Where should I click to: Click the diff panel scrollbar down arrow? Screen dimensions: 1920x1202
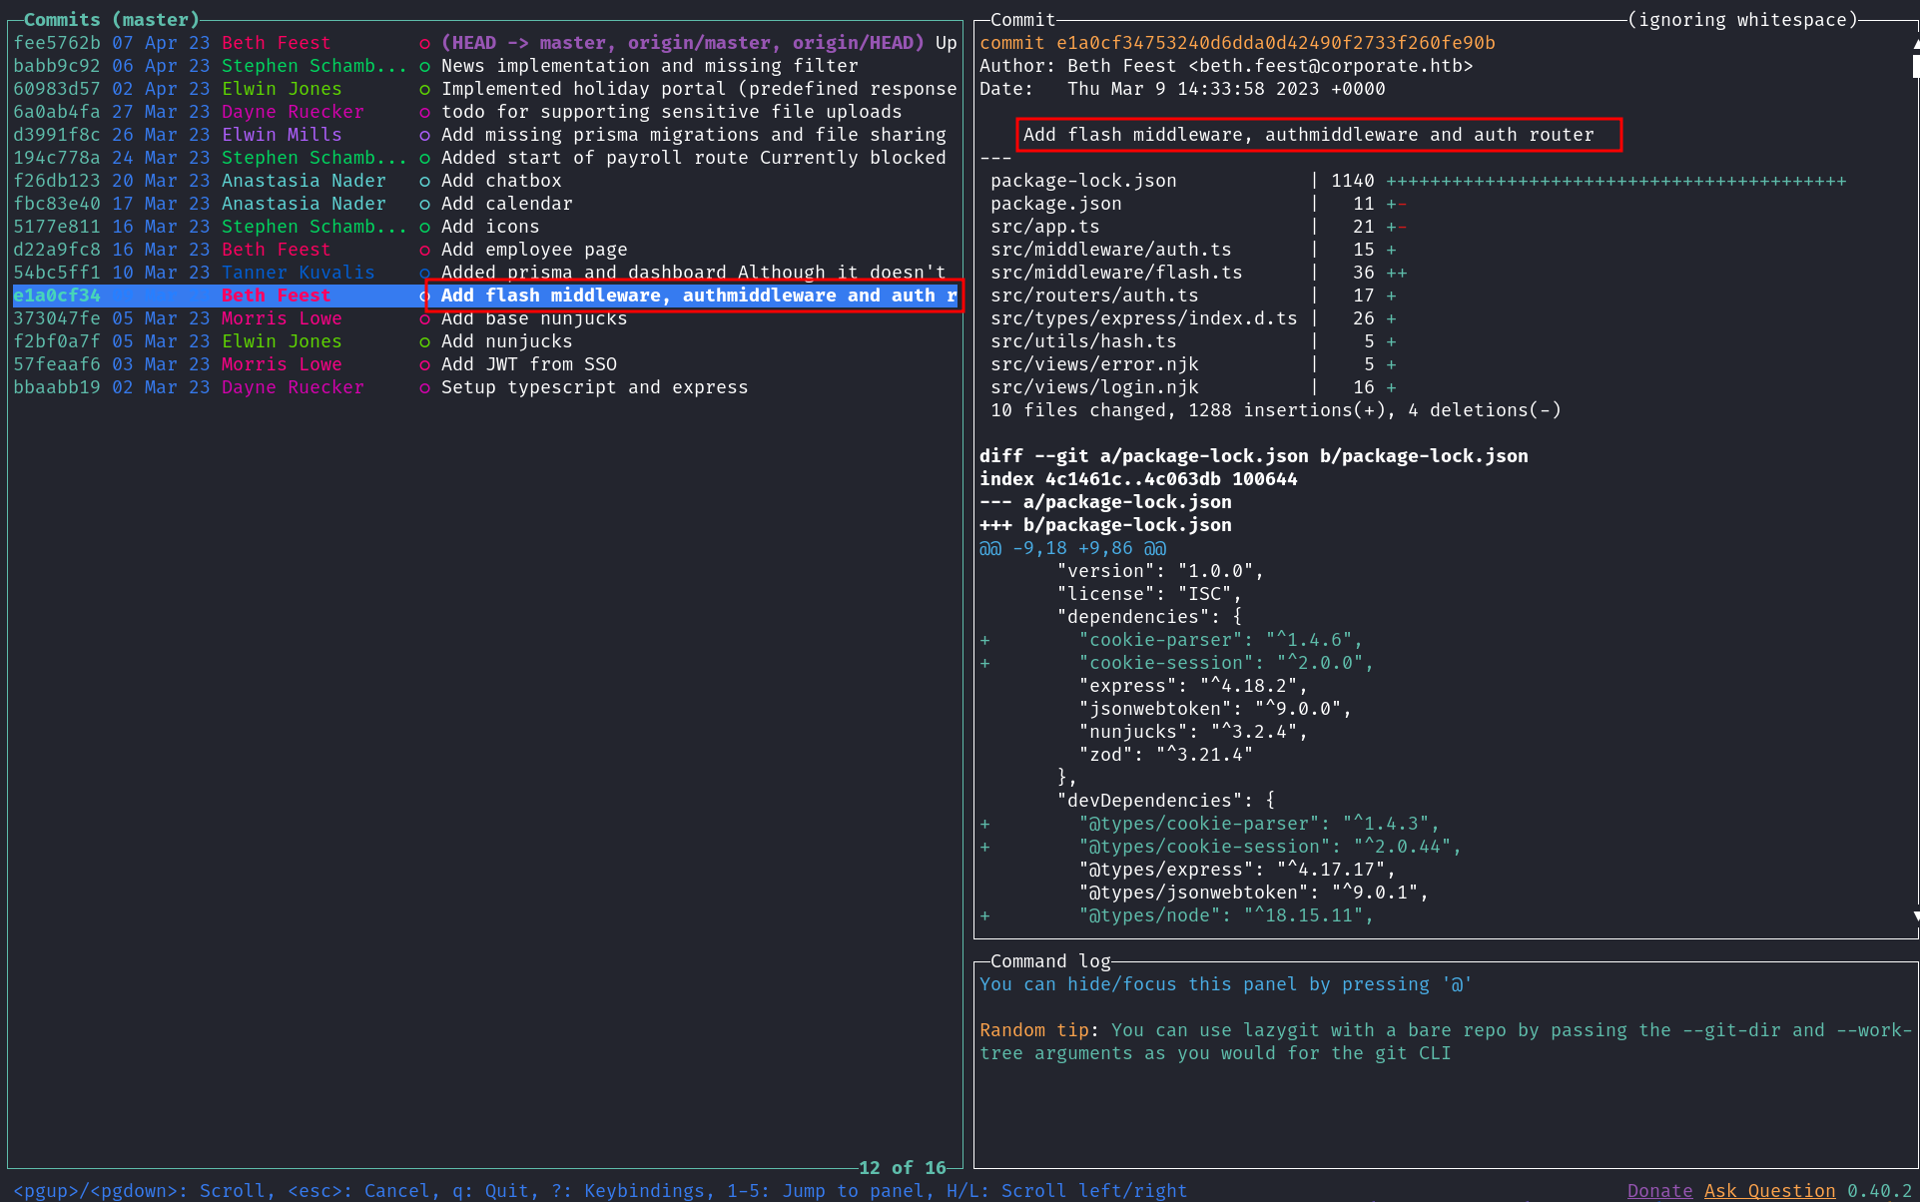point(1915,915)
